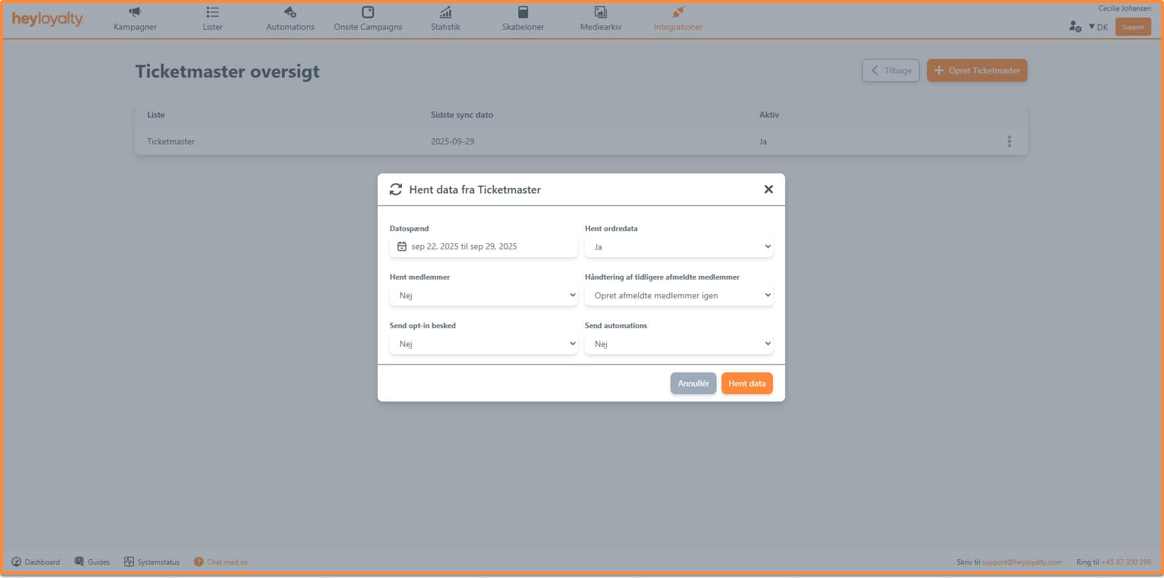Open Statistik chart icon
The width and height of the screenshot is (1164, 578).
[x=445, y=12]
